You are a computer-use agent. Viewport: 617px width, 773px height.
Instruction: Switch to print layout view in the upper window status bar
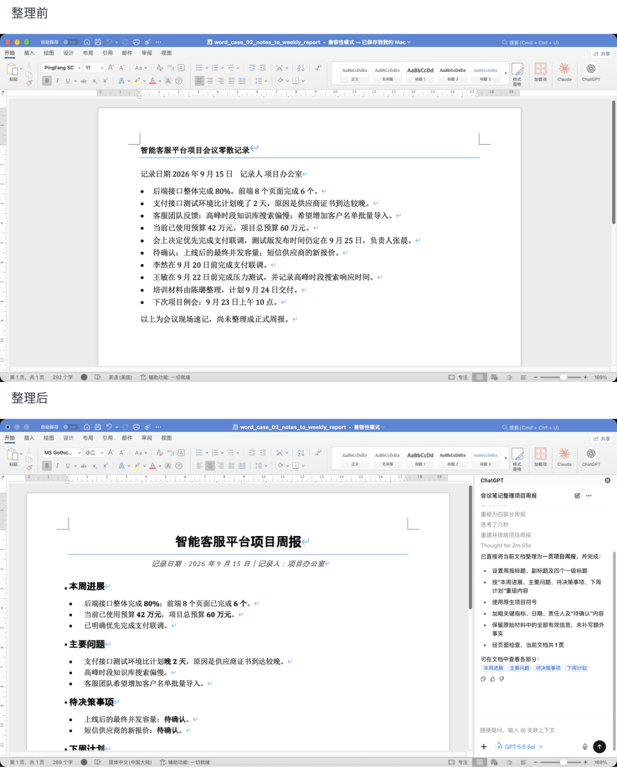pyautogui.click(x=480, y=377)
